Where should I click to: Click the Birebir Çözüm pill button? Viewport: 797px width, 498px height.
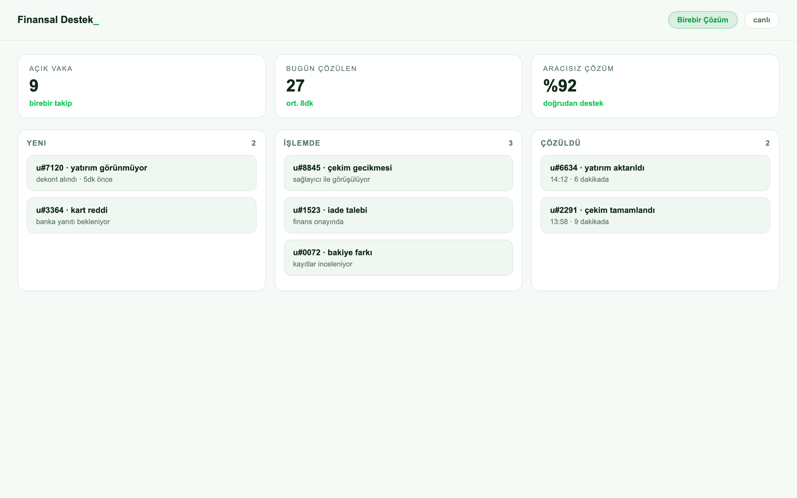click(x=702, y=20)
